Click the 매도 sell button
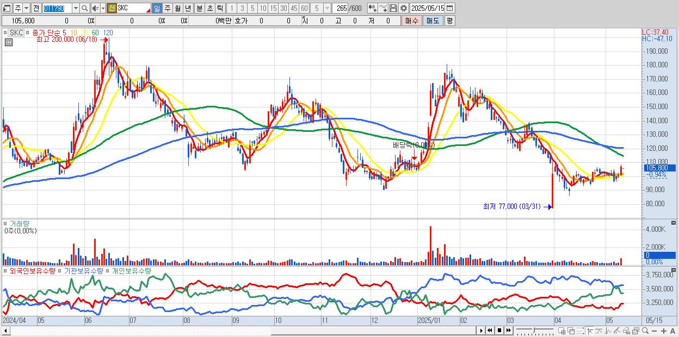Viewport: 679px width, 337px height. [x=433, y=21]
